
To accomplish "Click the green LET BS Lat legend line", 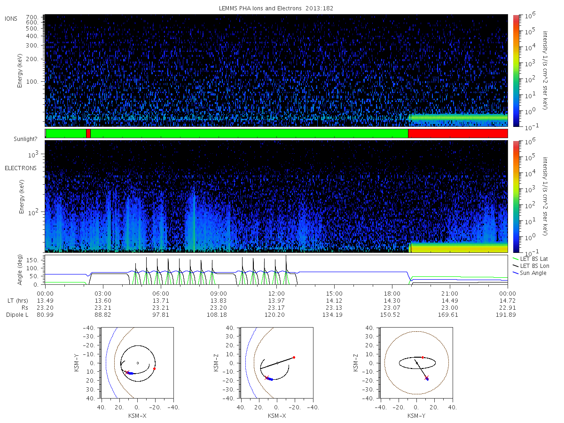I will click(516, 258).
